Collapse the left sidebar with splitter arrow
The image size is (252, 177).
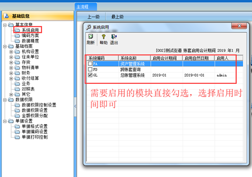[75, 106]
